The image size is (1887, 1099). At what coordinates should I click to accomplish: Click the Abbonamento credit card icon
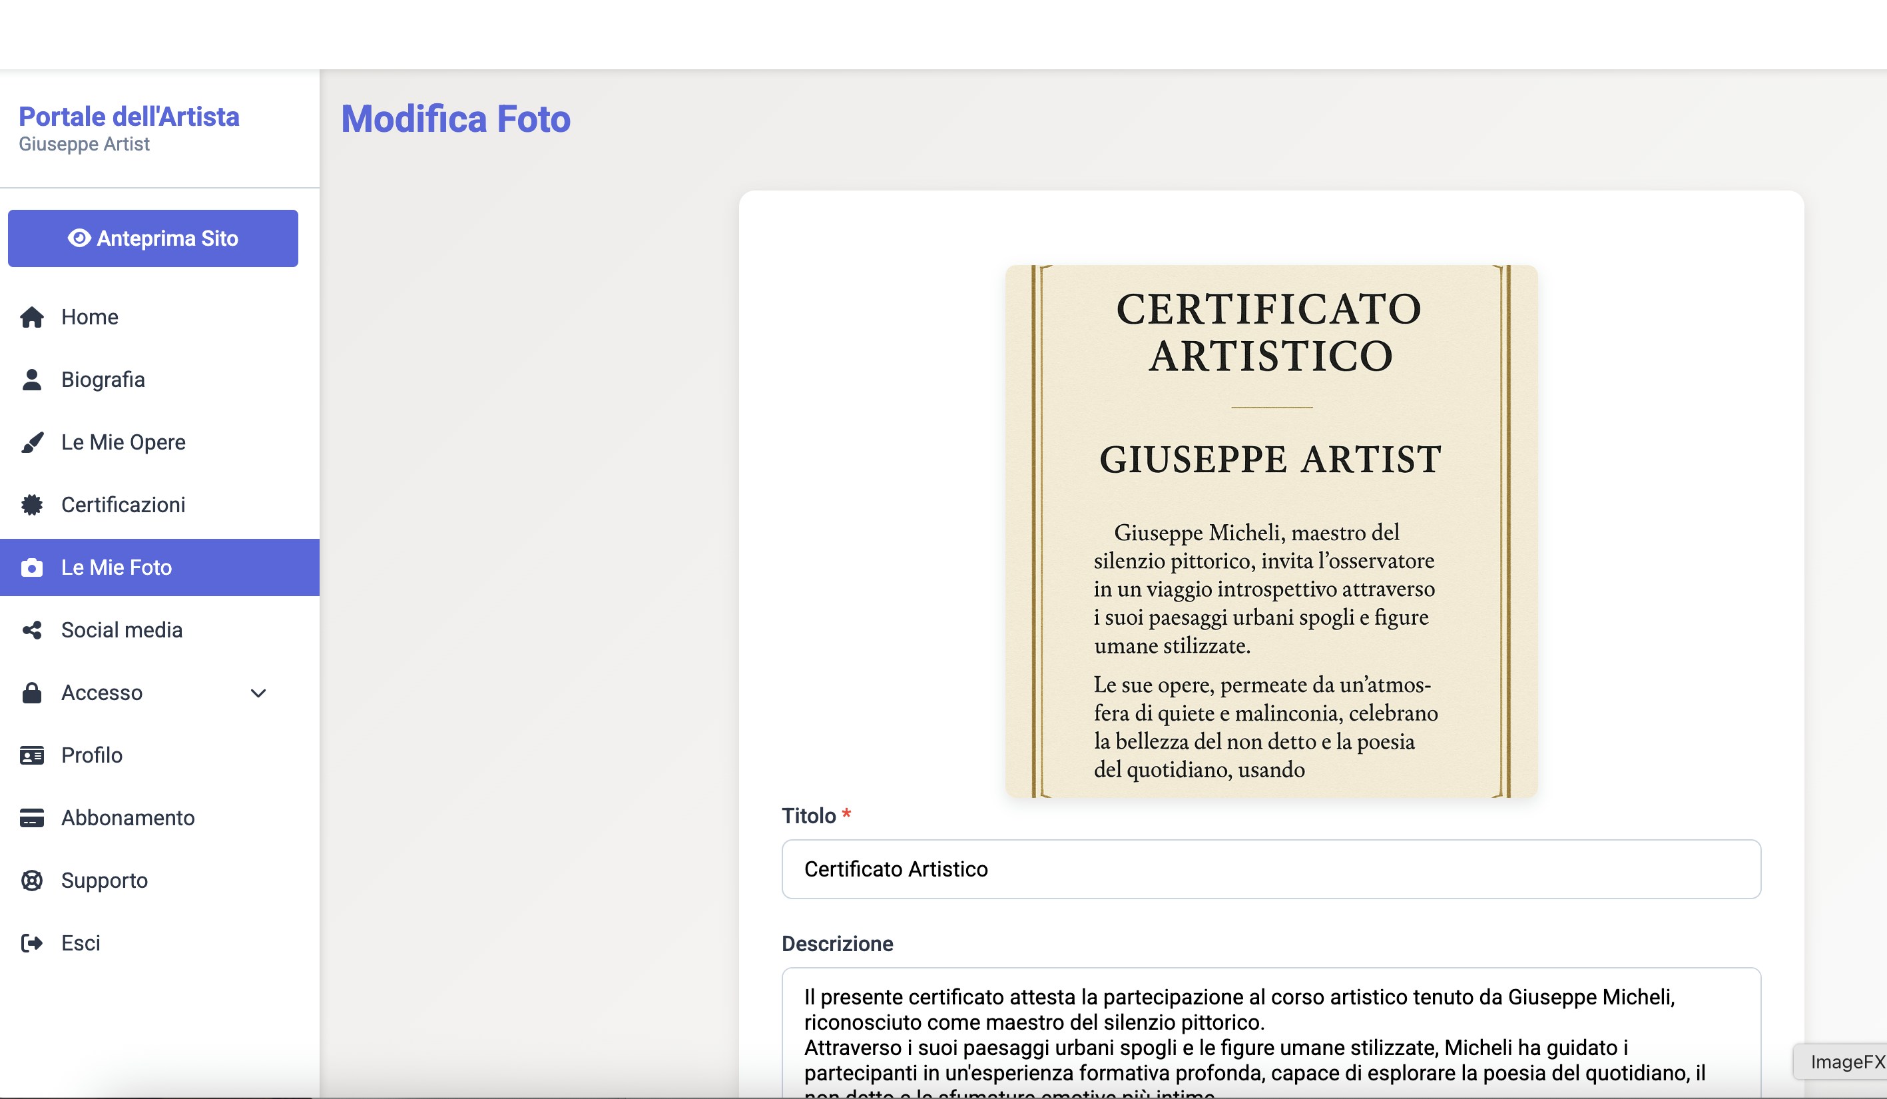click(x=31, y=818)
